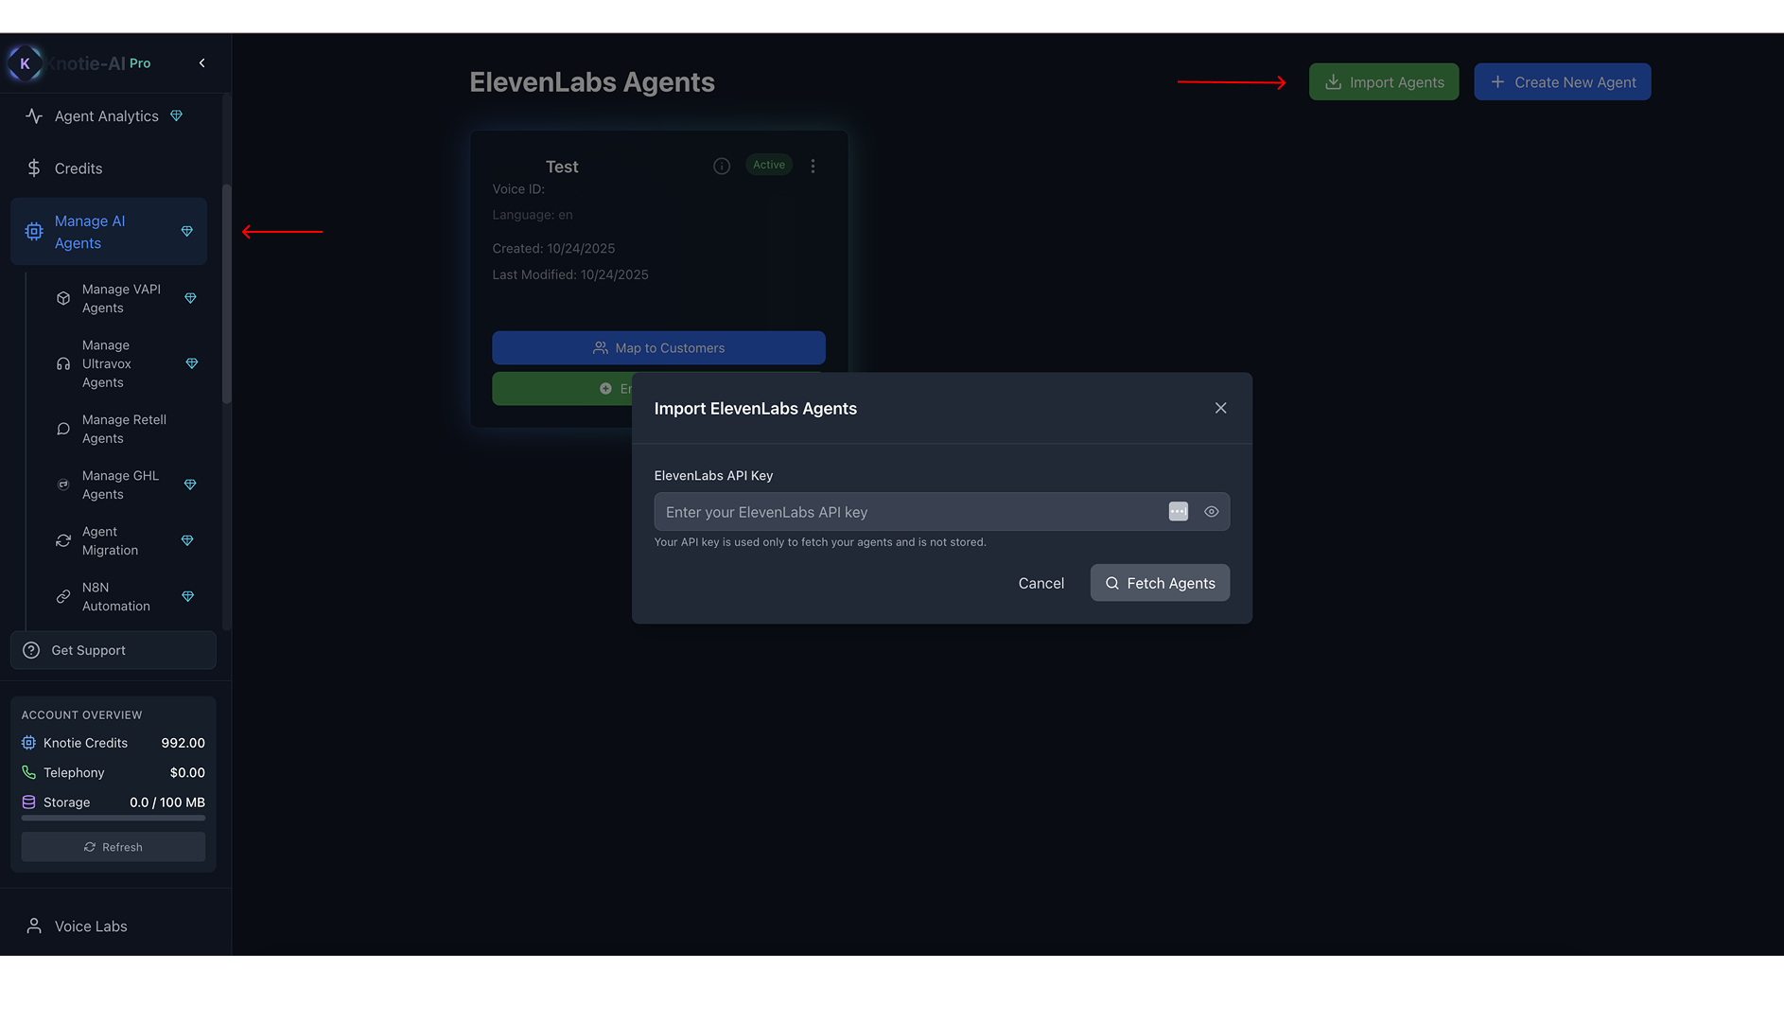Open three-dot menu on Test agent card
This screenshot has height=1022, width=1784.
[813, 167]
